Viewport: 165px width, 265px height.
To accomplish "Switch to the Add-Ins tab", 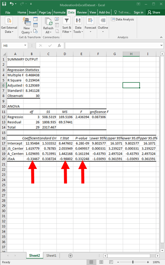I will coord(104,13).
